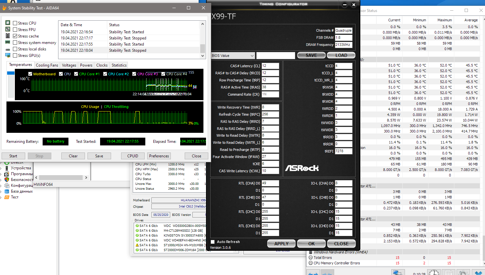Open the BIOS Value dropdown

pyautogui.click(x=233, y=56)
